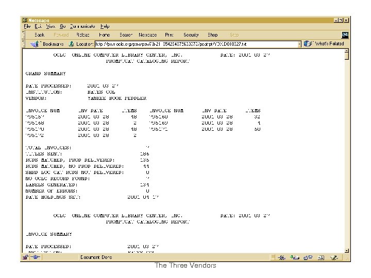Image resolution: width=371 pixels, height=278 pixels.
Task: Click the 'NO OCLC RECORD FOUND' line
Action: [87, 179]
